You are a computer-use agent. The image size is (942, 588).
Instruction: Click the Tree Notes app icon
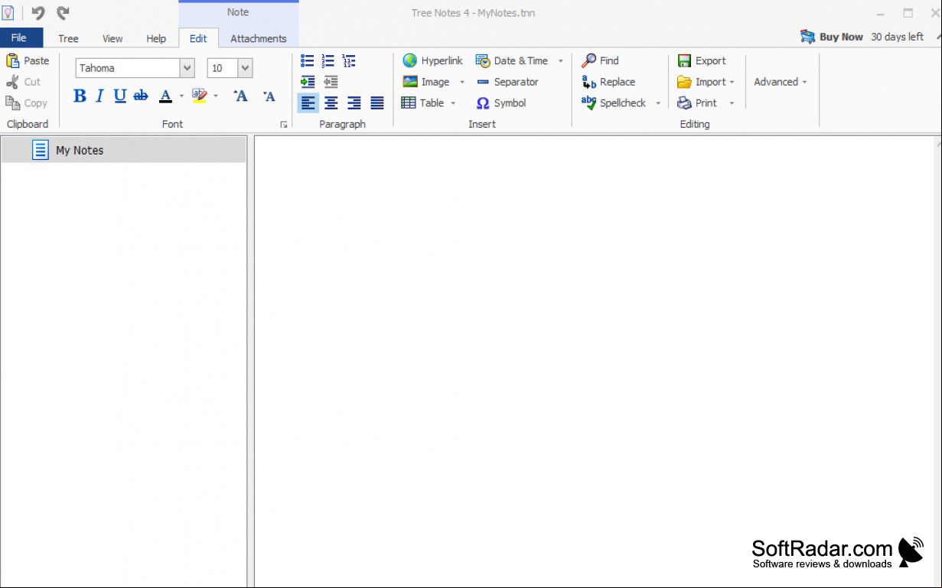point(8,12)
